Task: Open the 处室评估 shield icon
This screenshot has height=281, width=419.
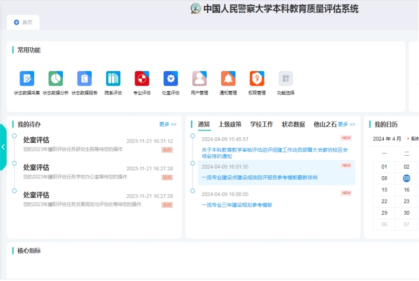Action: click(x=171, y=79)
